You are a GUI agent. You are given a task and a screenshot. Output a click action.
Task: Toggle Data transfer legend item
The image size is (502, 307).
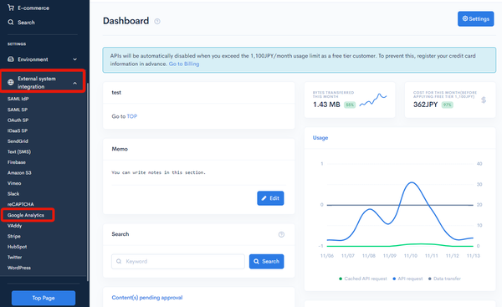[x=445, y=279]
